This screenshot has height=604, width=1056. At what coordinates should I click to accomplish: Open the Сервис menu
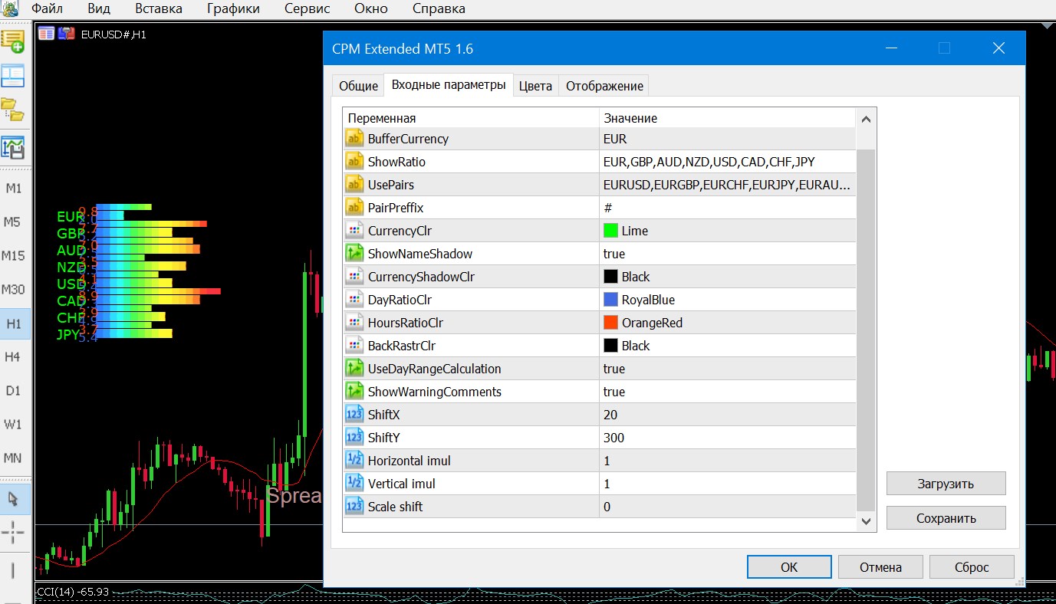pos(307,9)
